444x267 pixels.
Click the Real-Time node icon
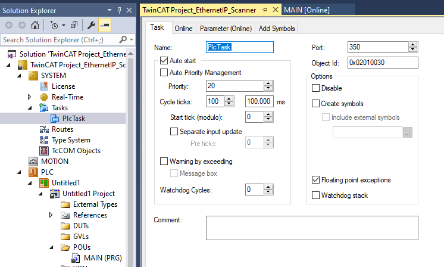pos(44,97)
